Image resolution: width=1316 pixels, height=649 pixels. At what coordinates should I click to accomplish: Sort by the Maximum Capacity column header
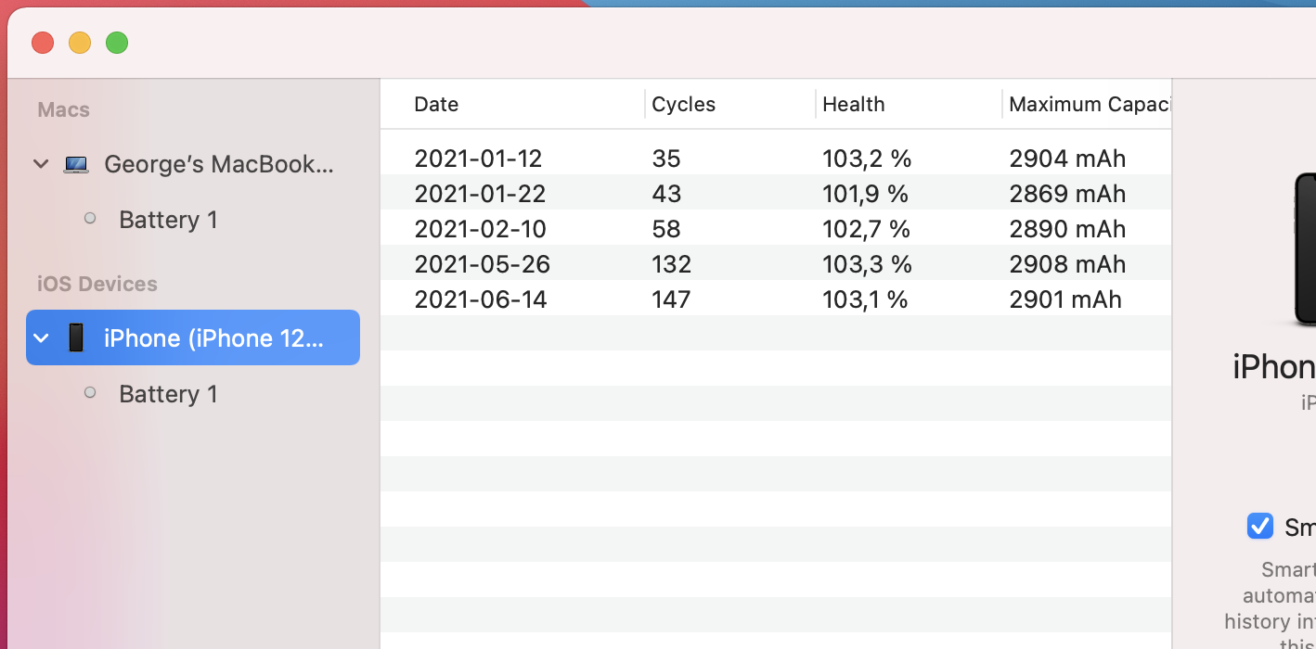pos(1088,104)
